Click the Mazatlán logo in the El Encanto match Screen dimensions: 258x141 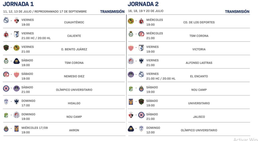[131, 75]
